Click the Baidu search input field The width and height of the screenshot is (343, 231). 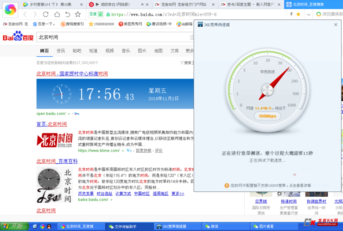click(114, 37)
